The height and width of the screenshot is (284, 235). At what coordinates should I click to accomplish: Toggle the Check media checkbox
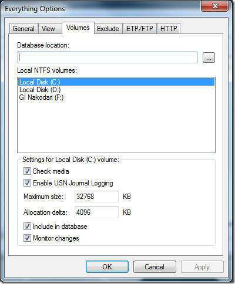coord(27,171)
